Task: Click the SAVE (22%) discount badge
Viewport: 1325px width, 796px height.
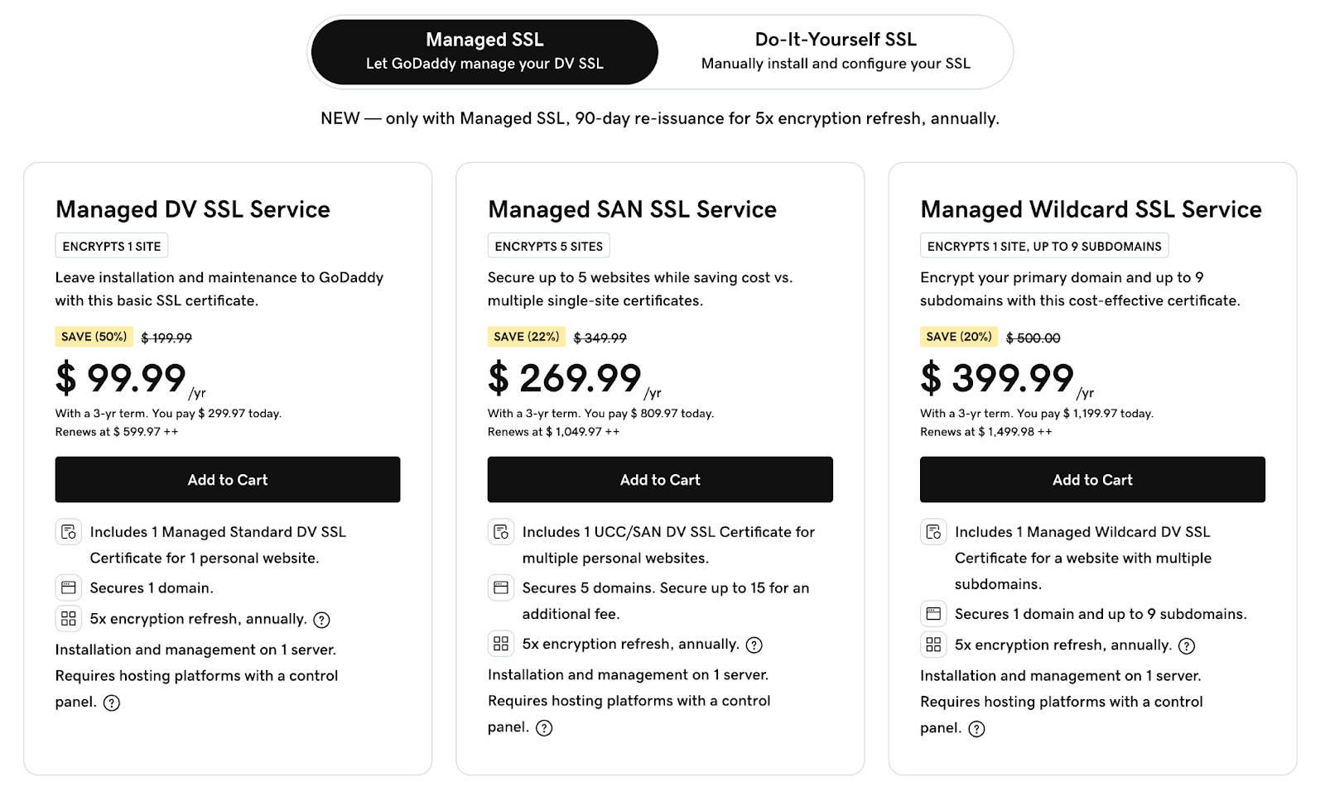Action: (527, 337)
